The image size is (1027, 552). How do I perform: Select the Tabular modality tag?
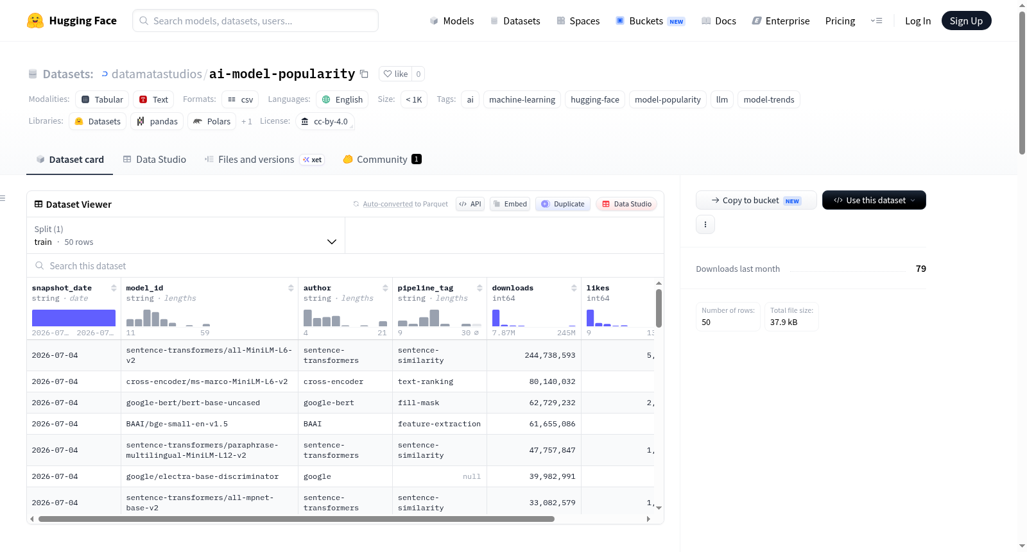coord(102,99)
